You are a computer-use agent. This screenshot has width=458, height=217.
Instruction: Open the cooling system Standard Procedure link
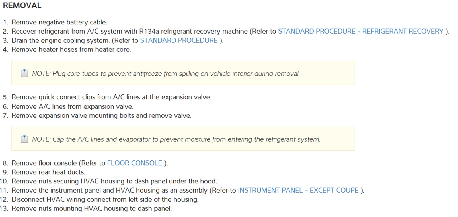pos(179,40)
